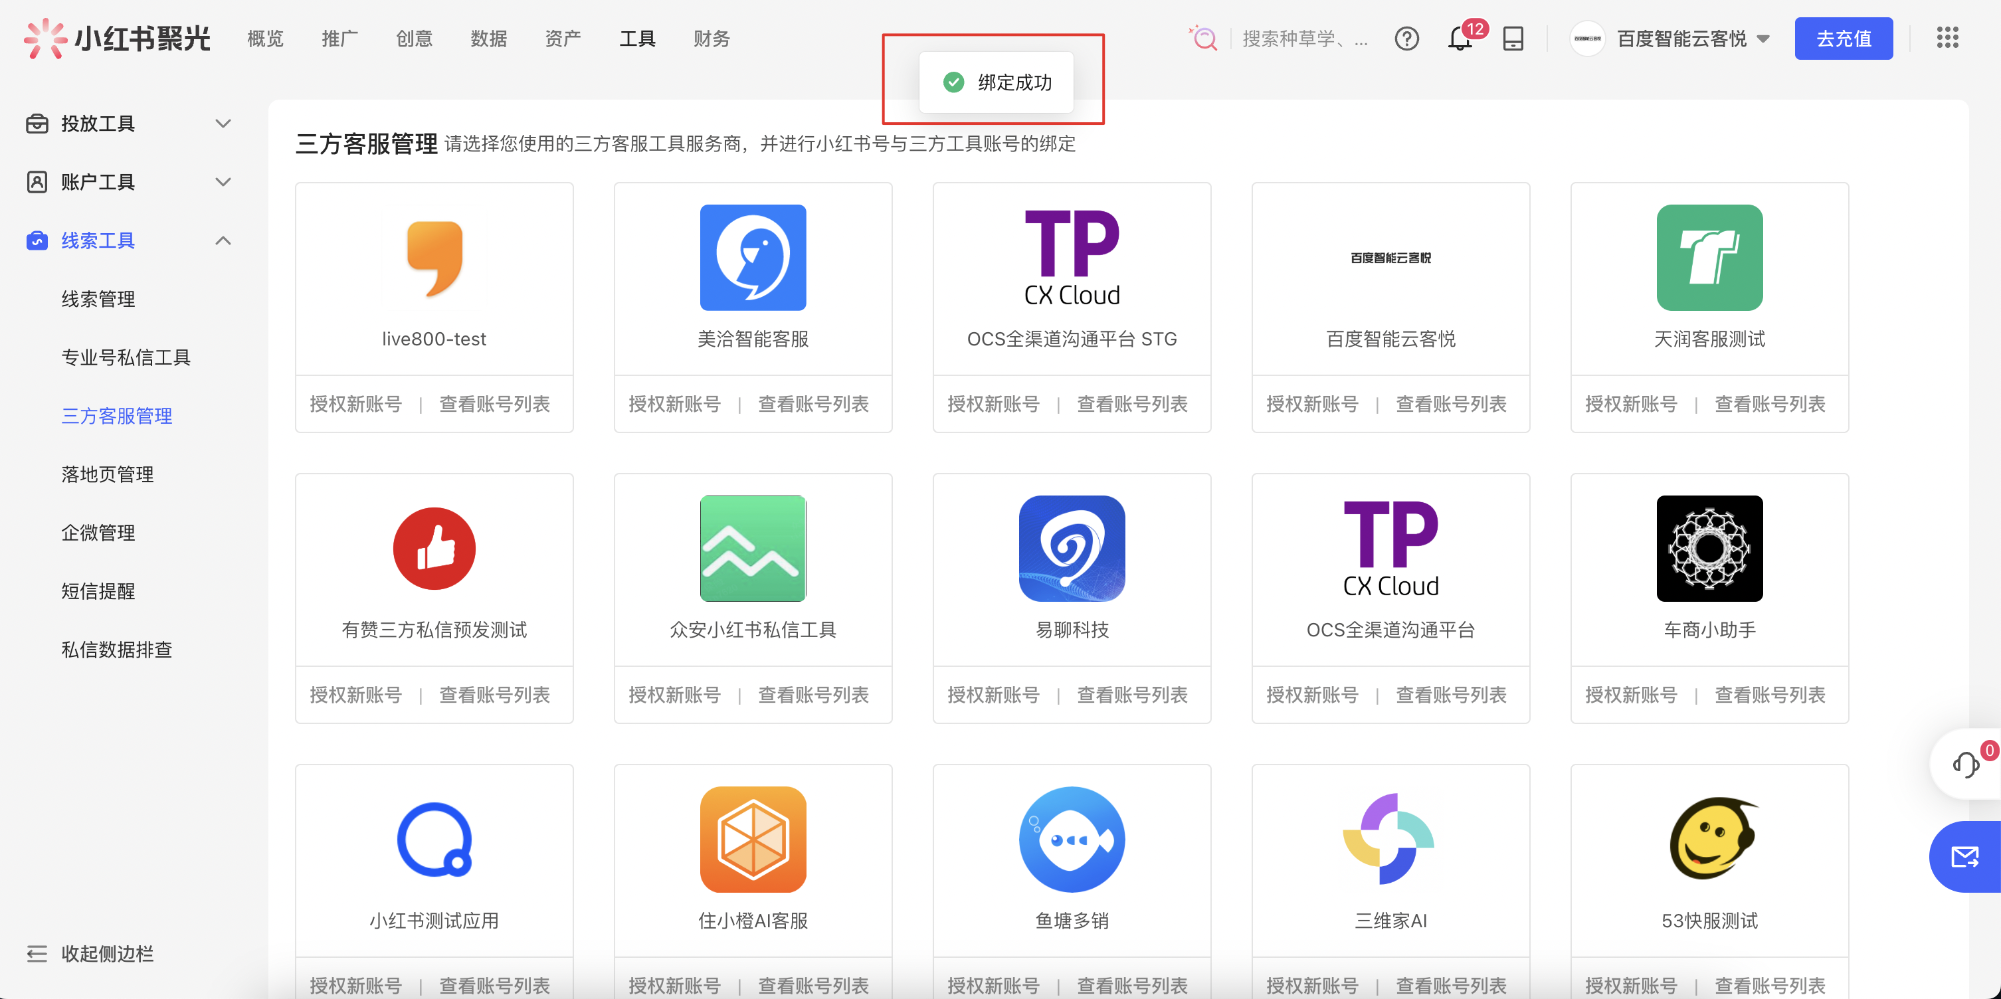Click the 鱼塘多销 fish icon
The image size is (2001, 999).
[1071, 839]
